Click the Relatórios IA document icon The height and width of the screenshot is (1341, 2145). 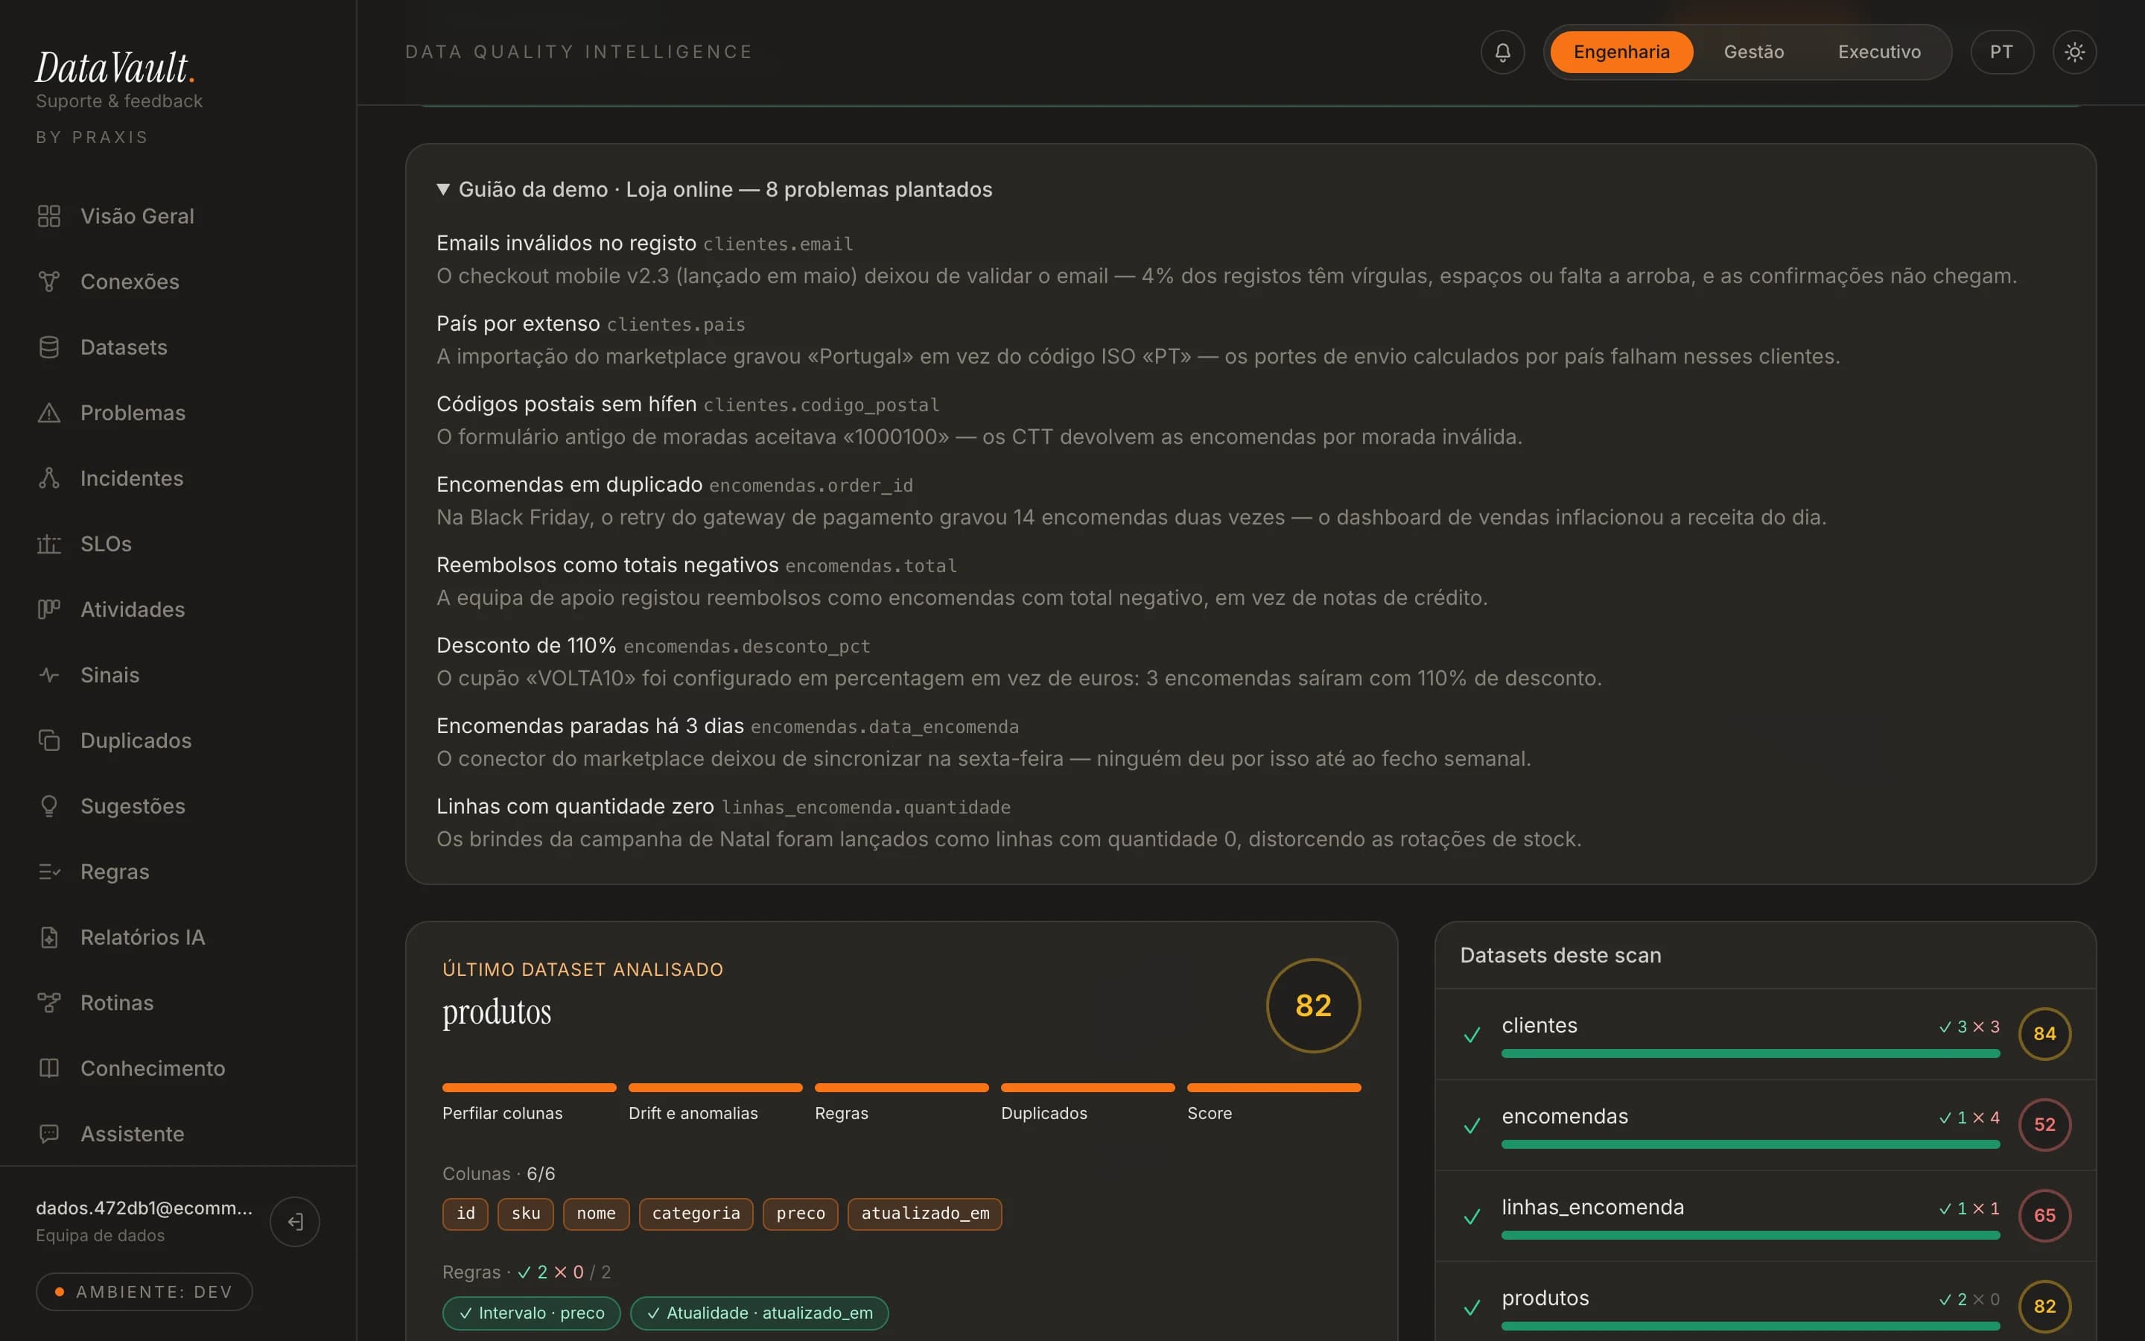coord(48,939)
